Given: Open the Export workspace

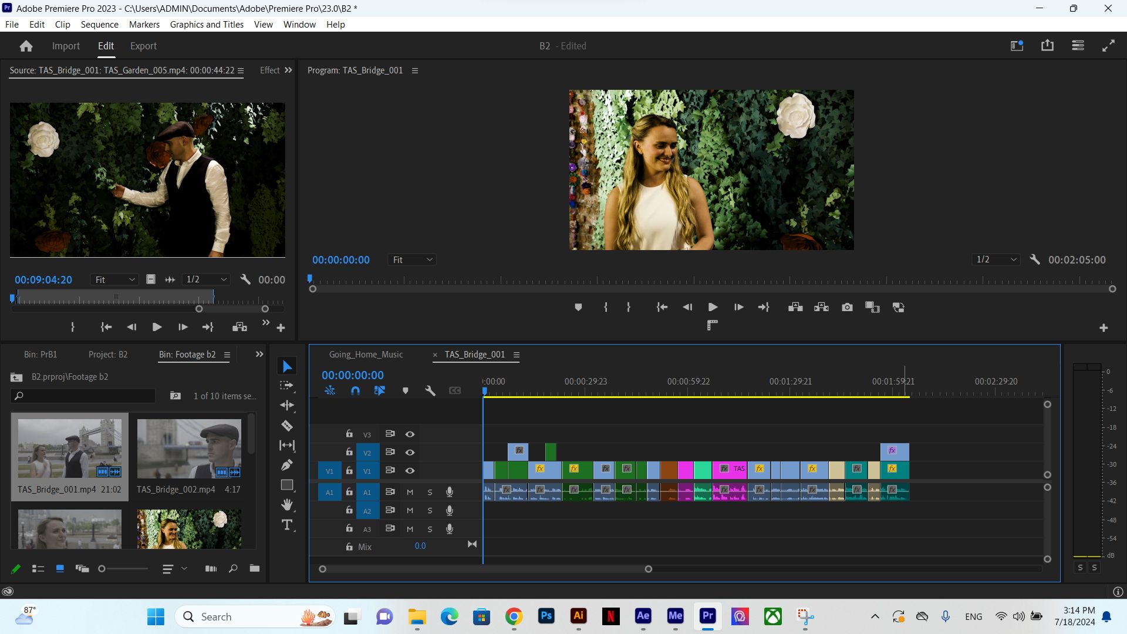Looking at the screenshot, I should (143, 46).
